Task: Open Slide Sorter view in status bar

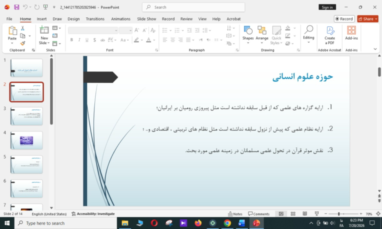Action: click(293, 213)
